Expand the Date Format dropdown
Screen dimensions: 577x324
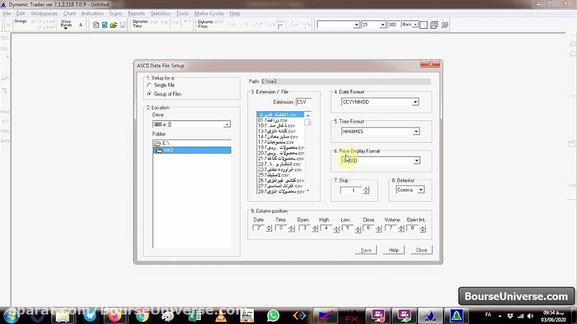point(415,102)
